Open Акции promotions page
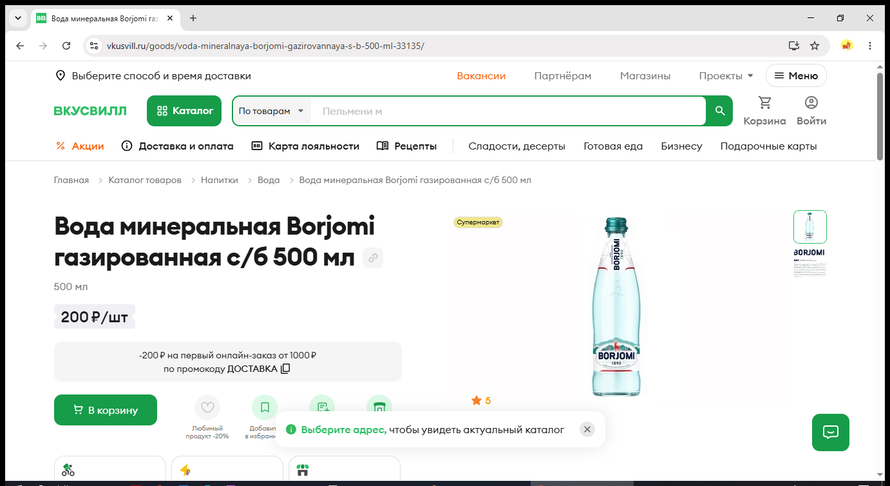 pyautogui.click(x=80, y=146)
